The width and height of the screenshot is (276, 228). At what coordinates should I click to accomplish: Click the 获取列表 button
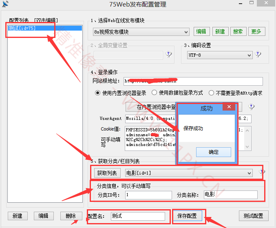pyautogui.click(x=107, y=173)
